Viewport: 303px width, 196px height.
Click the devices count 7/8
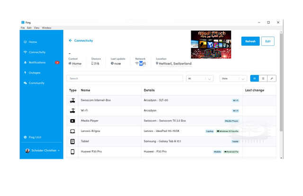point(97,64)
